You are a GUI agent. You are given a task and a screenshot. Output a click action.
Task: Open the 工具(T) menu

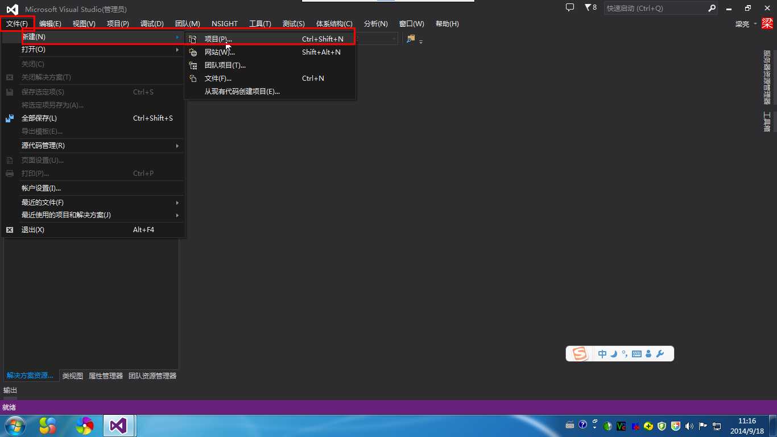coord(260,23)
